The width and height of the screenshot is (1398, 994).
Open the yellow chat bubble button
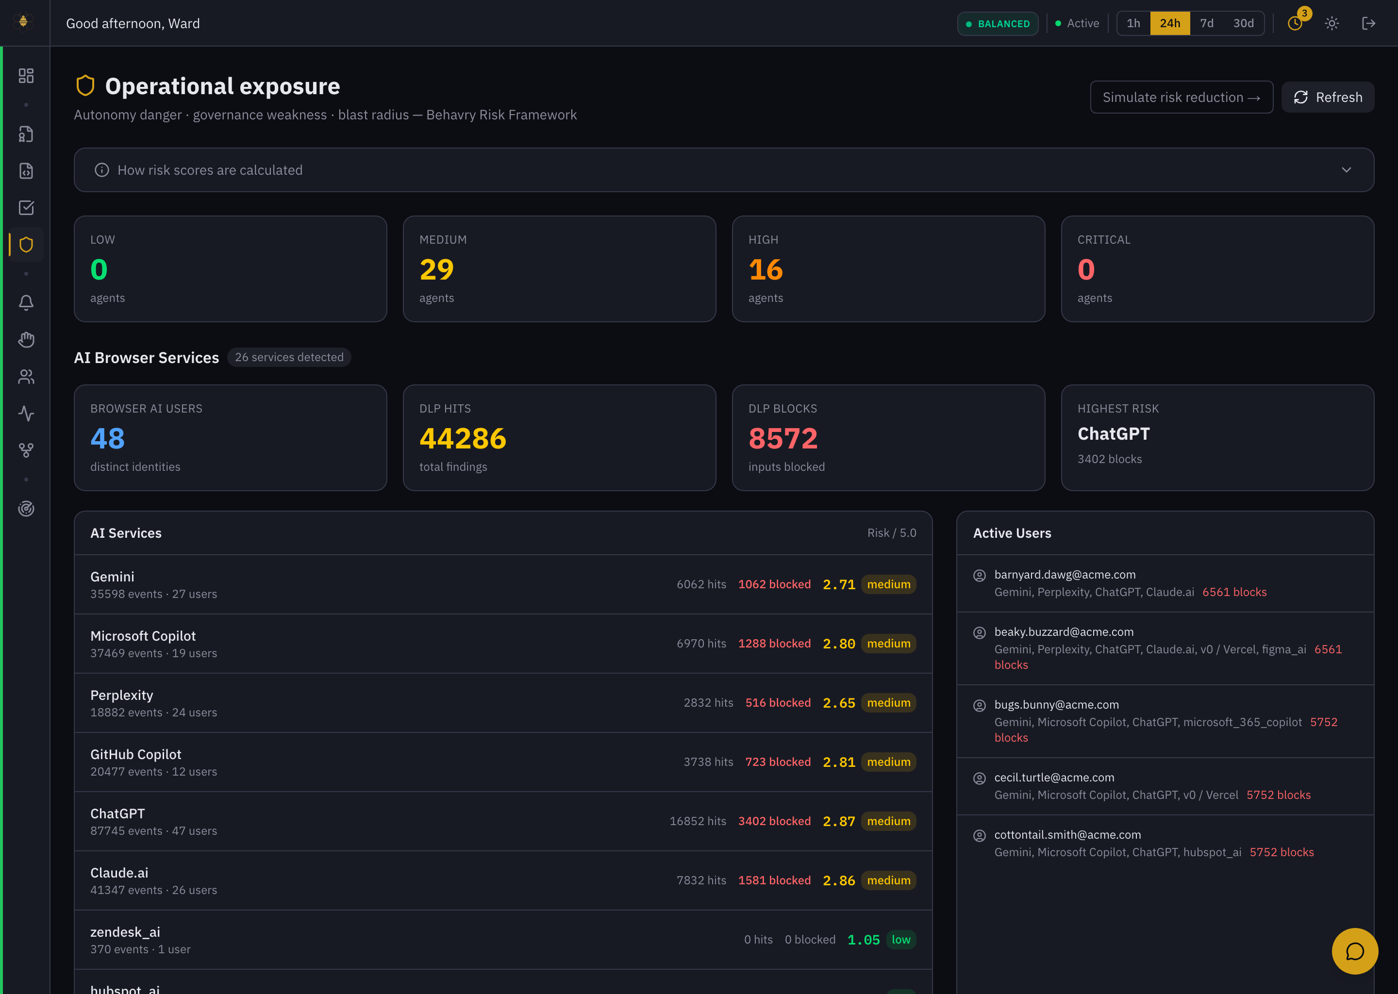(x=1354, y=950)
